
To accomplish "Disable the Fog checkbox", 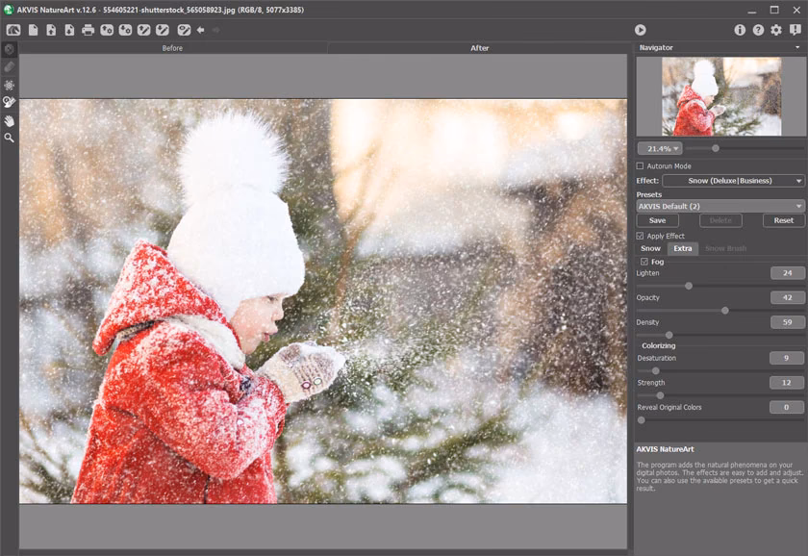I will [x=644, y=262].
